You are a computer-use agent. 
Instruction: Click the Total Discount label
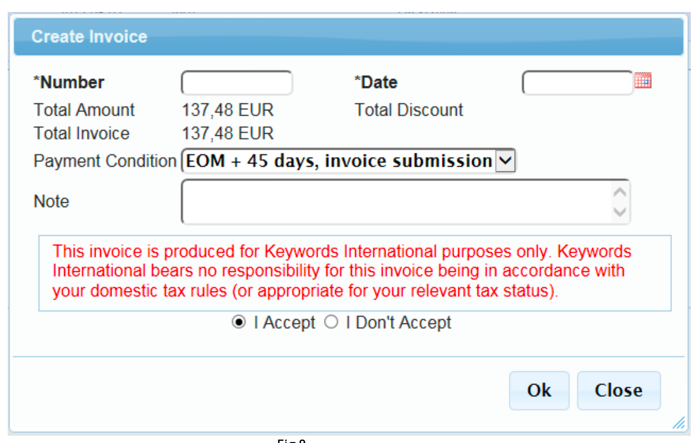click(409, 110)
